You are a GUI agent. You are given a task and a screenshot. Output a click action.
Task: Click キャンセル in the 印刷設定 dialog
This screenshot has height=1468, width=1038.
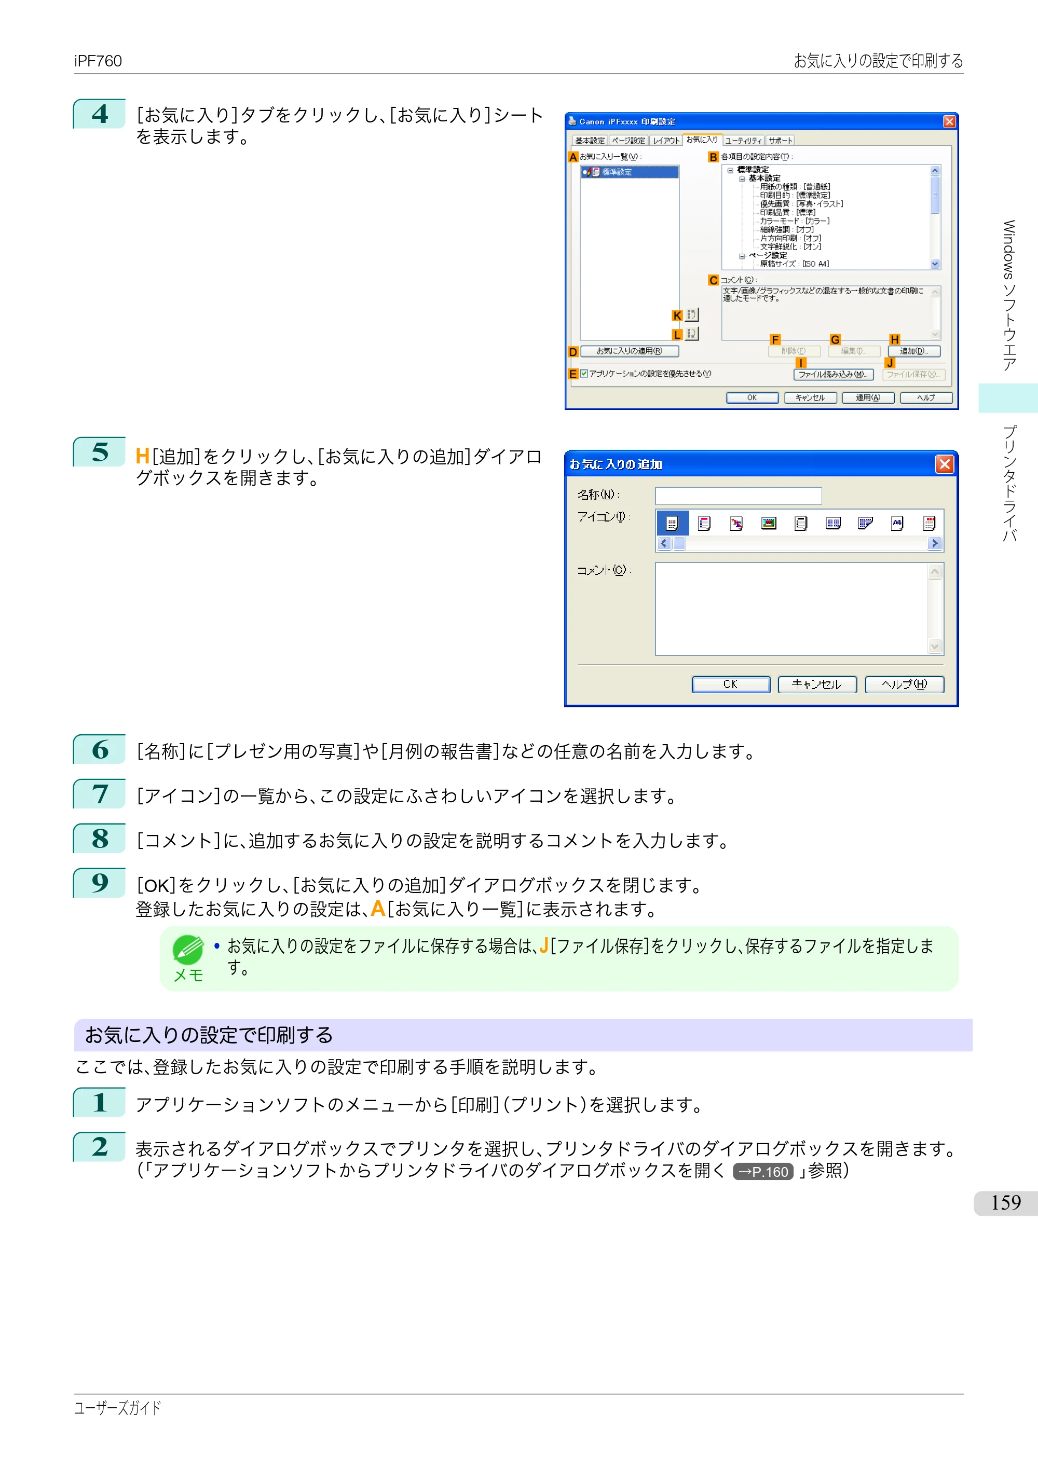pyautogui.click(x=810, y=397)
